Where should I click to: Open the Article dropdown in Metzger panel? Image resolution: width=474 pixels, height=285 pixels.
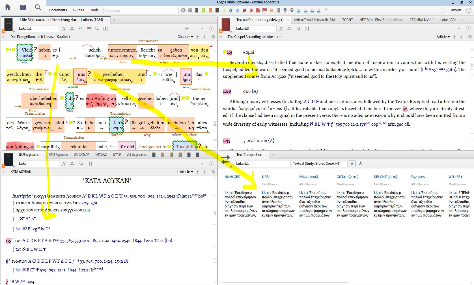point(443,37)
